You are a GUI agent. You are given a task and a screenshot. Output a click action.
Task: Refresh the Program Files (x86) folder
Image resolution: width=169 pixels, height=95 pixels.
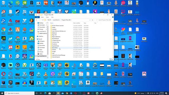(x=92, y=20)
